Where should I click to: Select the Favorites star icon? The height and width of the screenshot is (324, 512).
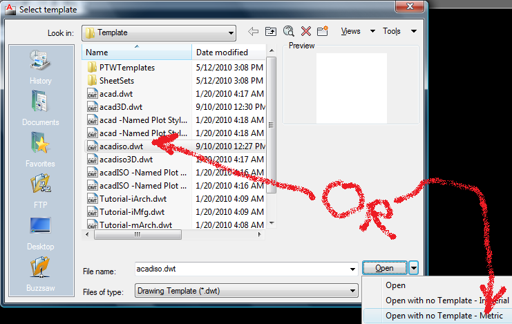tap(41, 143)
